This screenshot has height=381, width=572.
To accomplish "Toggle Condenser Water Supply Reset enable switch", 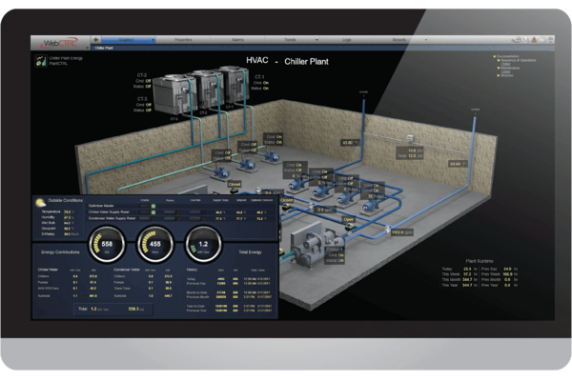I will pyautogui.click(x=145, y=218).
